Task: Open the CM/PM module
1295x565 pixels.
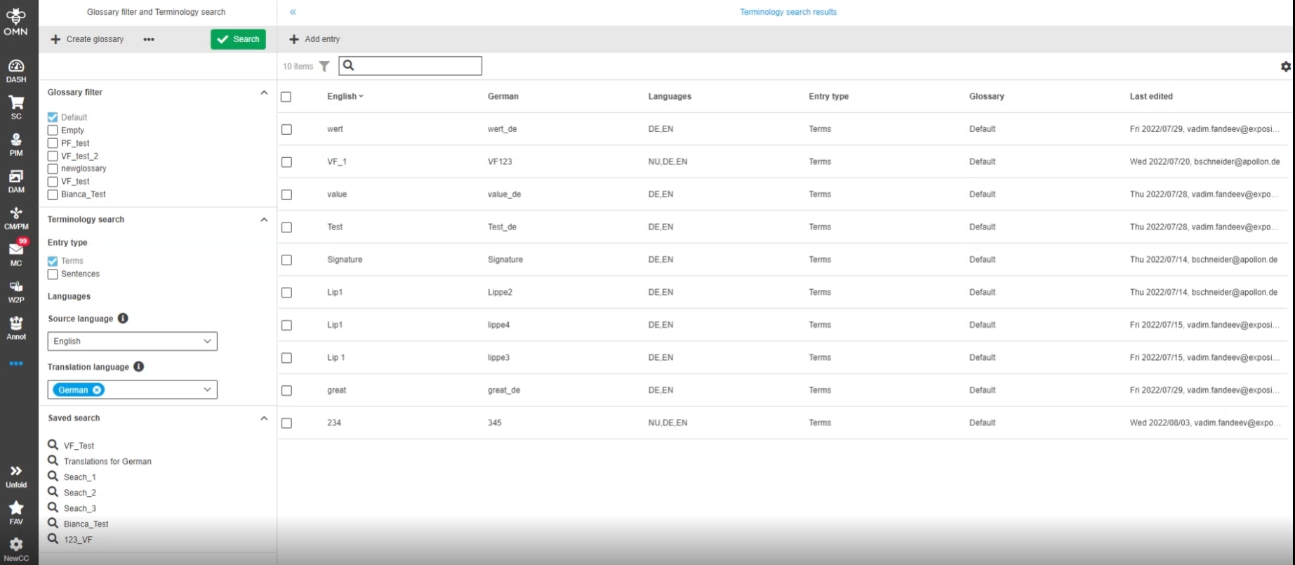Action: pos(16,218)
